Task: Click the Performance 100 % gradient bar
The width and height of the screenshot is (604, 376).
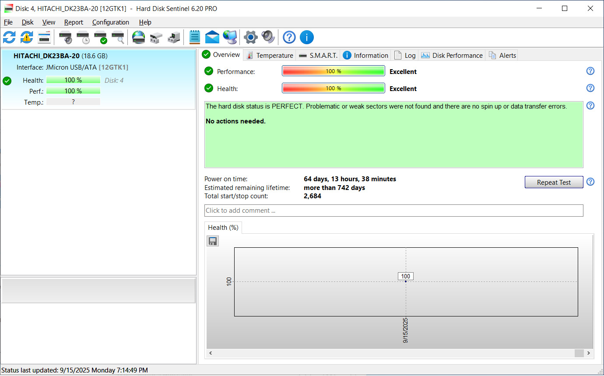Action: (x=334, y=71)
